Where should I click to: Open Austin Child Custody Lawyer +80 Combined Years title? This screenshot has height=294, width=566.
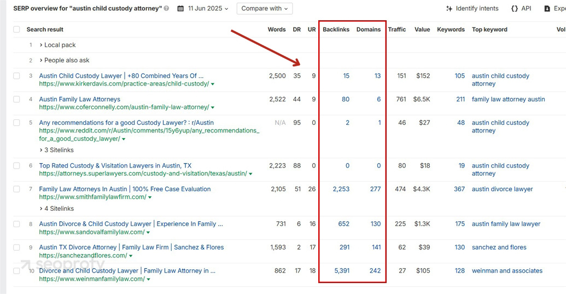tap(121, 76)
